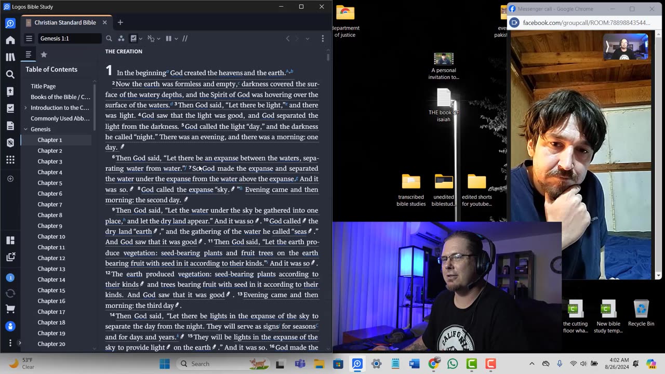The height and width of the screenshot is (374, 665).
Task: Open the visual filter checkbox dropdown arrow
Action: coord(141,38)
